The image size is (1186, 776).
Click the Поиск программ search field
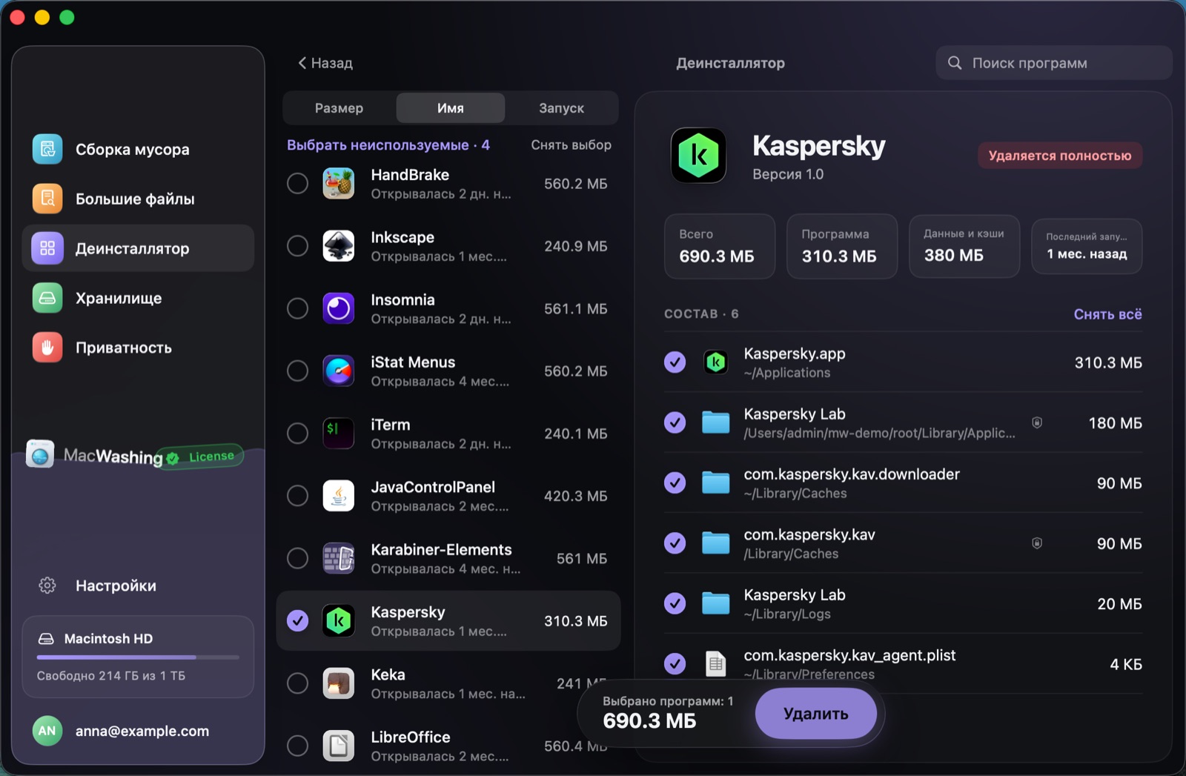tap(1053, 63)
